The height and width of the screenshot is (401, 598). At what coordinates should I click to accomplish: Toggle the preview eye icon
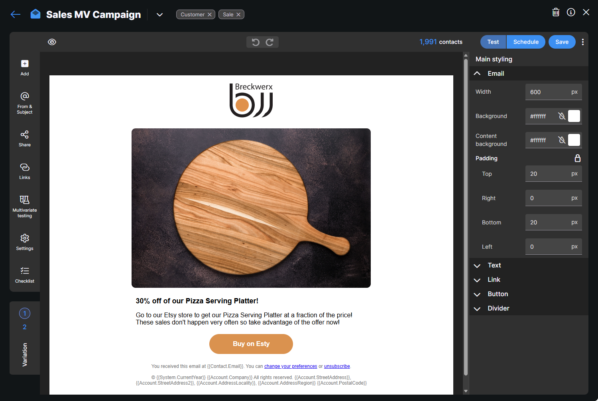tap(52, 42)
